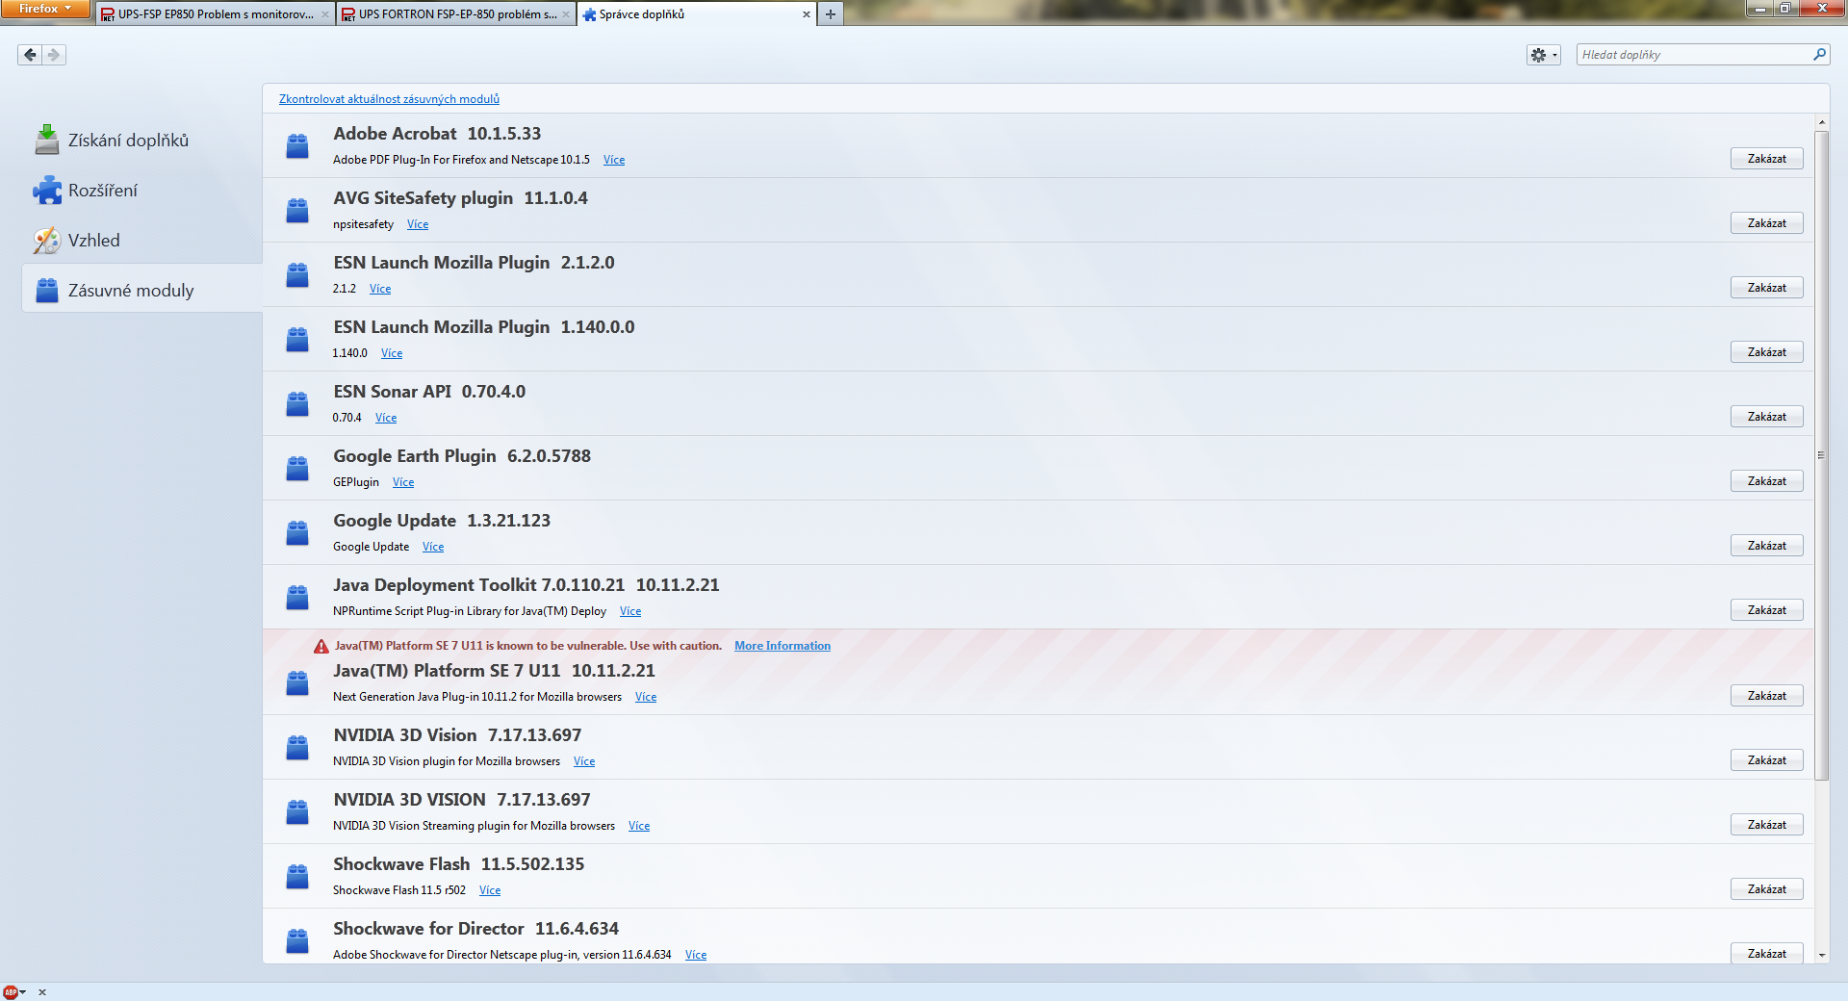The height and width of the screenshot is (1001, 1848).
Task: Select the Správce doplňků tab
Action: coord(688,14)
